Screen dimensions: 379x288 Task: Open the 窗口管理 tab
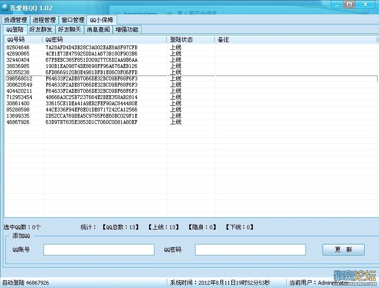click(73, 20)
